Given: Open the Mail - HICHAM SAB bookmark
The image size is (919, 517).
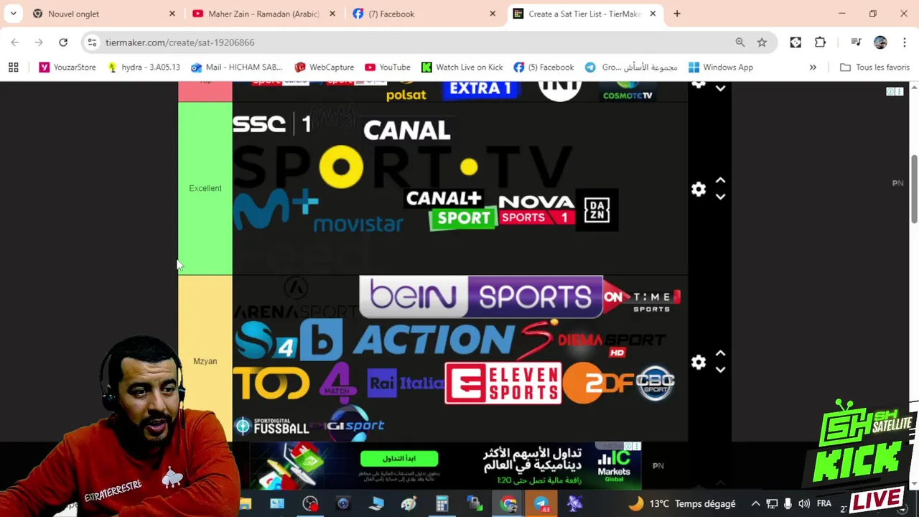Looking at the screenshot, I should point(237,67).
